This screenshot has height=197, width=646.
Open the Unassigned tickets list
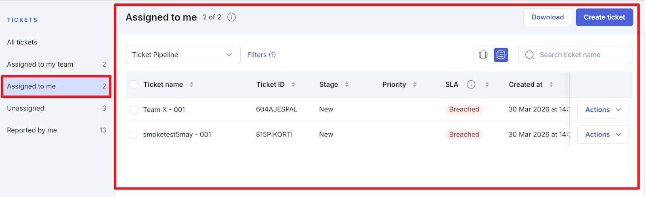click(25, 108)
